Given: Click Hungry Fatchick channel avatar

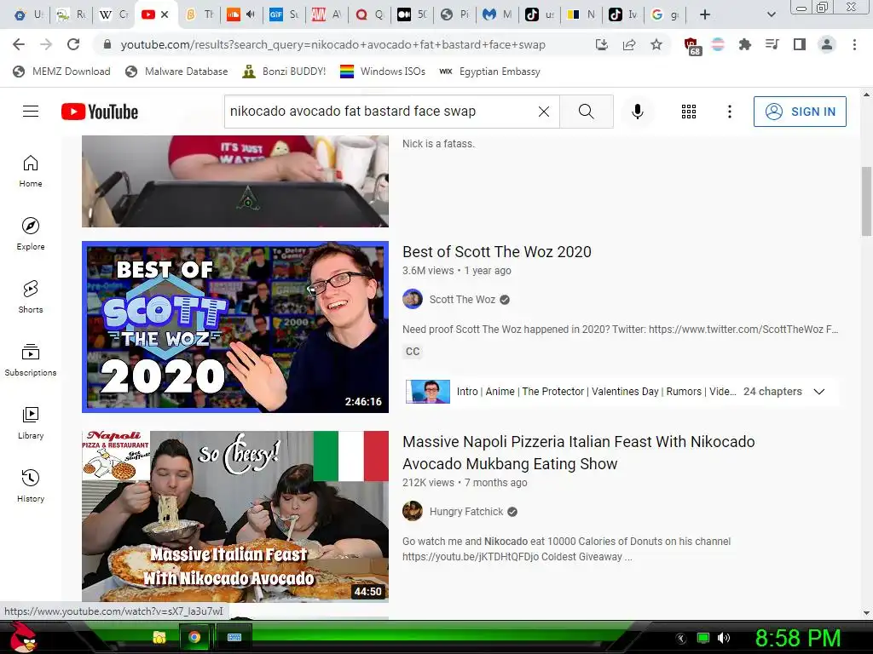Looking at the screenshot, I should point(413,511).
